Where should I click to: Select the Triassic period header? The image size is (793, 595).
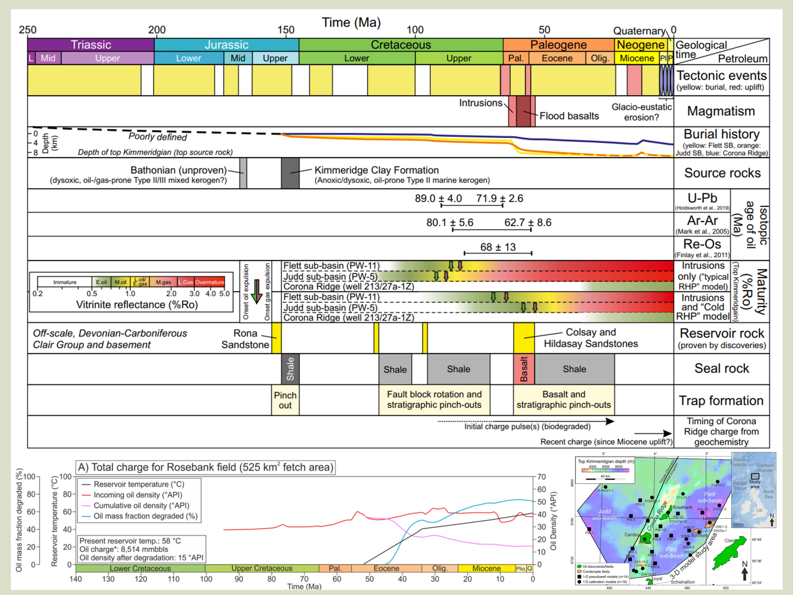(91, 45)
